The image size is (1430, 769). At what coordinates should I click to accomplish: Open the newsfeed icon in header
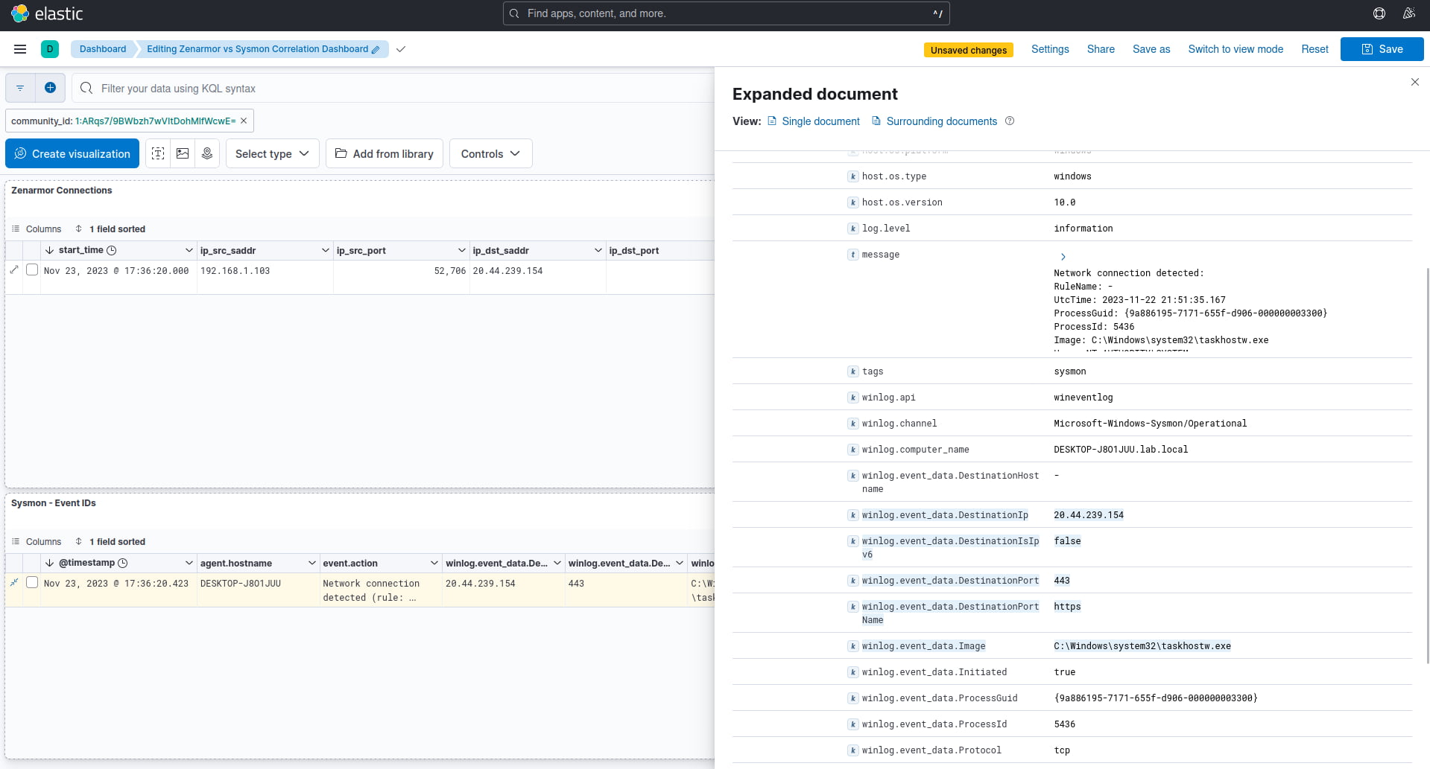coord(1408,13)
